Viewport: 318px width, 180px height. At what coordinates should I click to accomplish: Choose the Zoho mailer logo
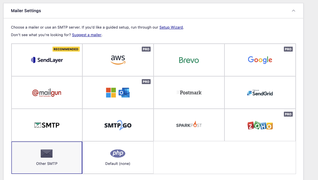[260, 125]
